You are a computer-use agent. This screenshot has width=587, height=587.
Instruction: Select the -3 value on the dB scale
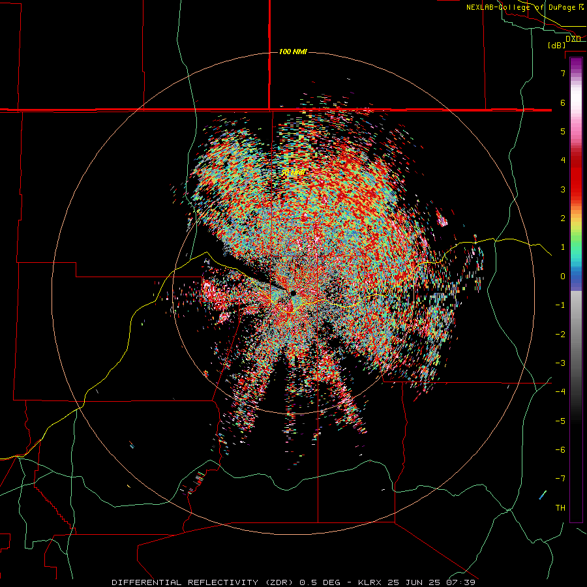coord(560,363)
